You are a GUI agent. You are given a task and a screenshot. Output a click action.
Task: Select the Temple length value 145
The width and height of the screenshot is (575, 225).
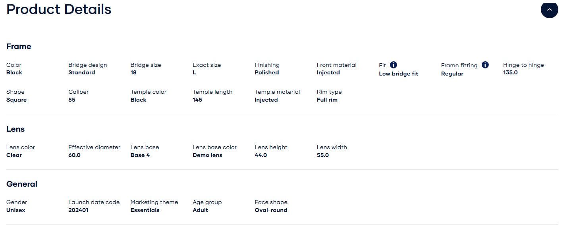(x=197, y=100)
